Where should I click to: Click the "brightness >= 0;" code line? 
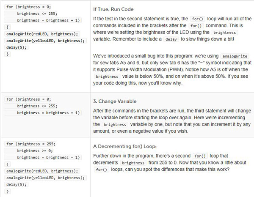(x=36, y=150)
